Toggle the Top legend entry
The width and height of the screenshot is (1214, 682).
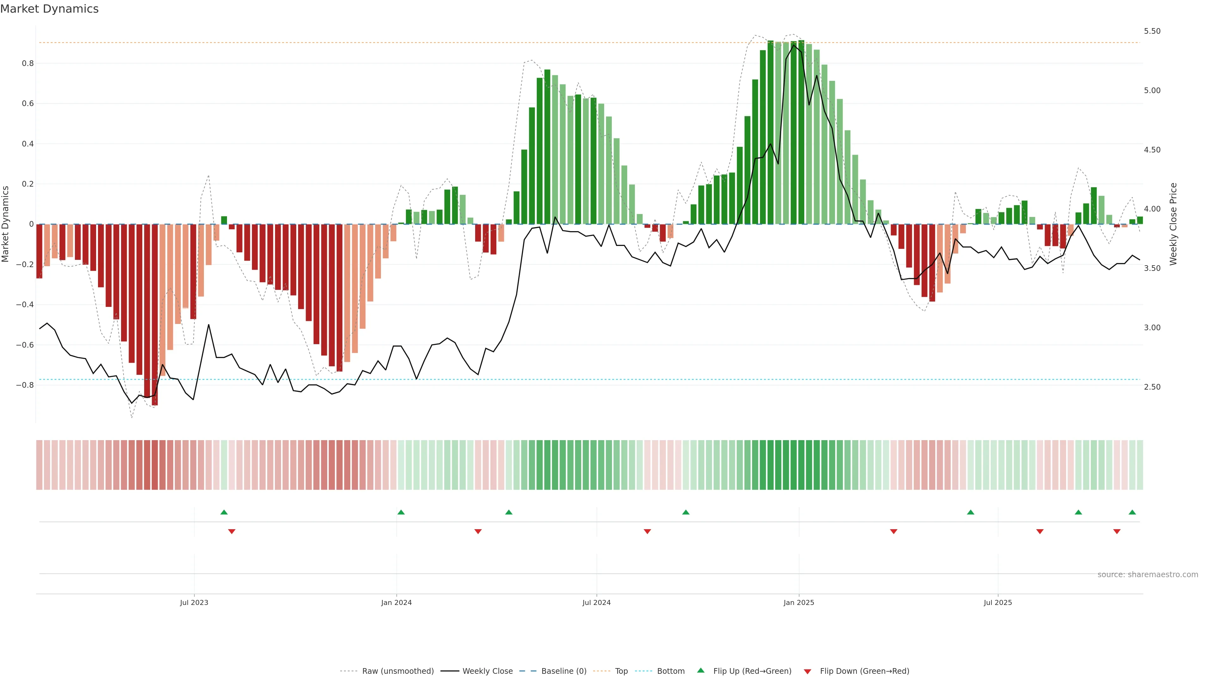coord(621,671)
